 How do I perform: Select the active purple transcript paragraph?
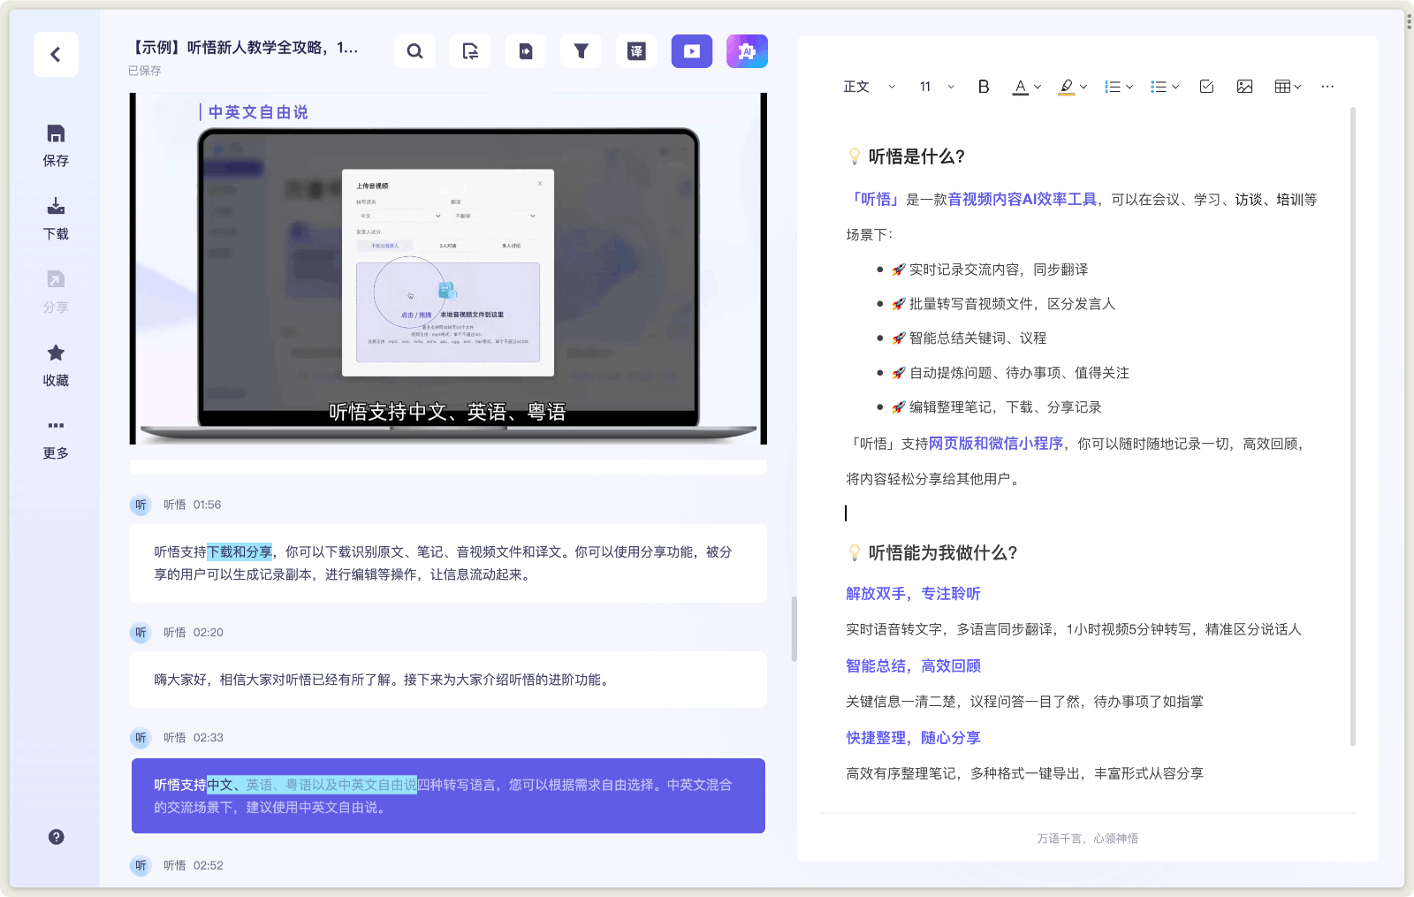click(x=448, y=796)
